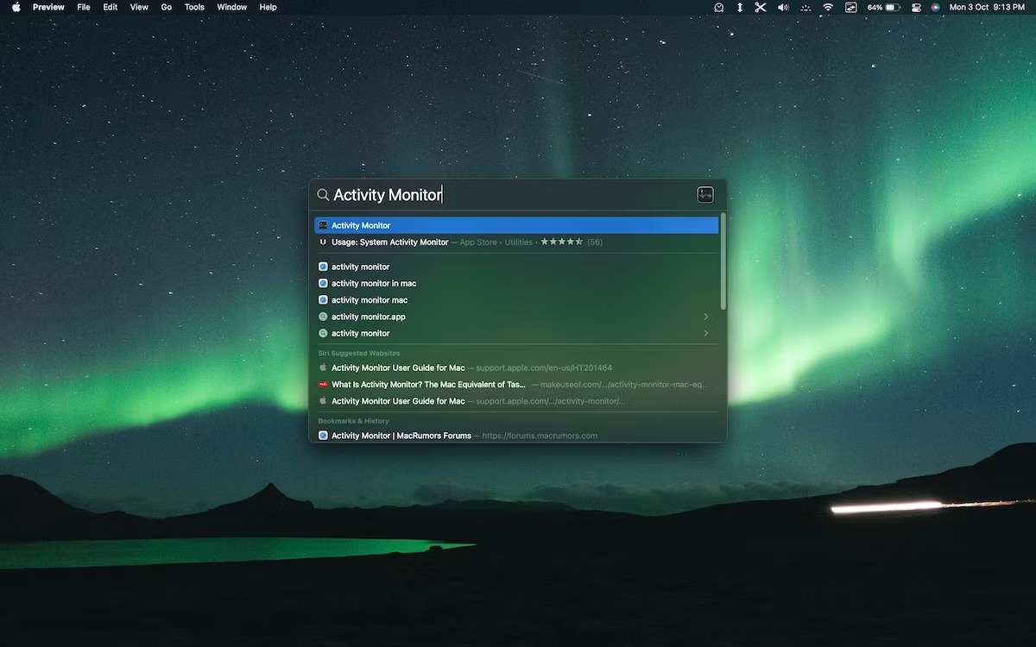
Task: Open the Apple menu
Action: (x=16, y=7)
